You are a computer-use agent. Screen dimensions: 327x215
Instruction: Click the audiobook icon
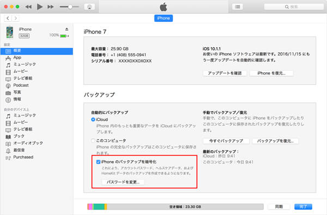click(x=8, y=144)
